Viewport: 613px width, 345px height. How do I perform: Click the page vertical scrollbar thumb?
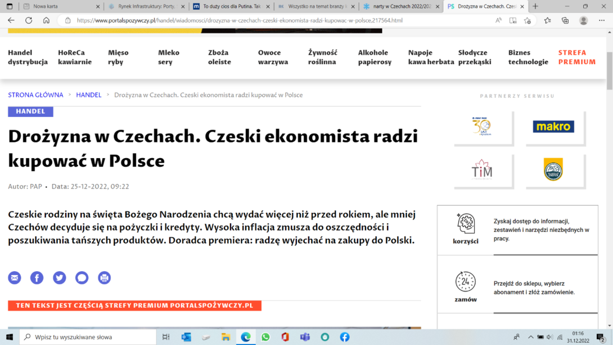pyautogui.click(x=610, y=70)
